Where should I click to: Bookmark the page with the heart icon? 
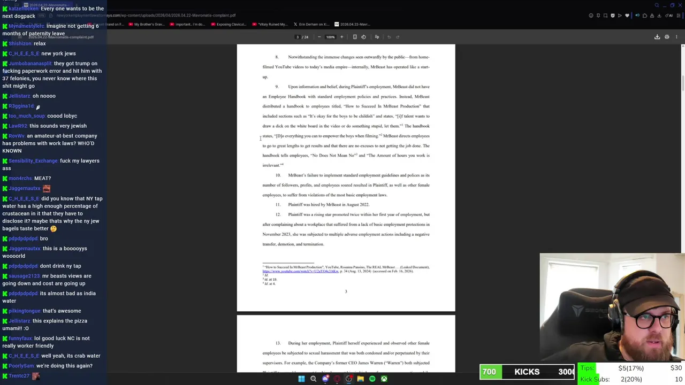point(627,16)
